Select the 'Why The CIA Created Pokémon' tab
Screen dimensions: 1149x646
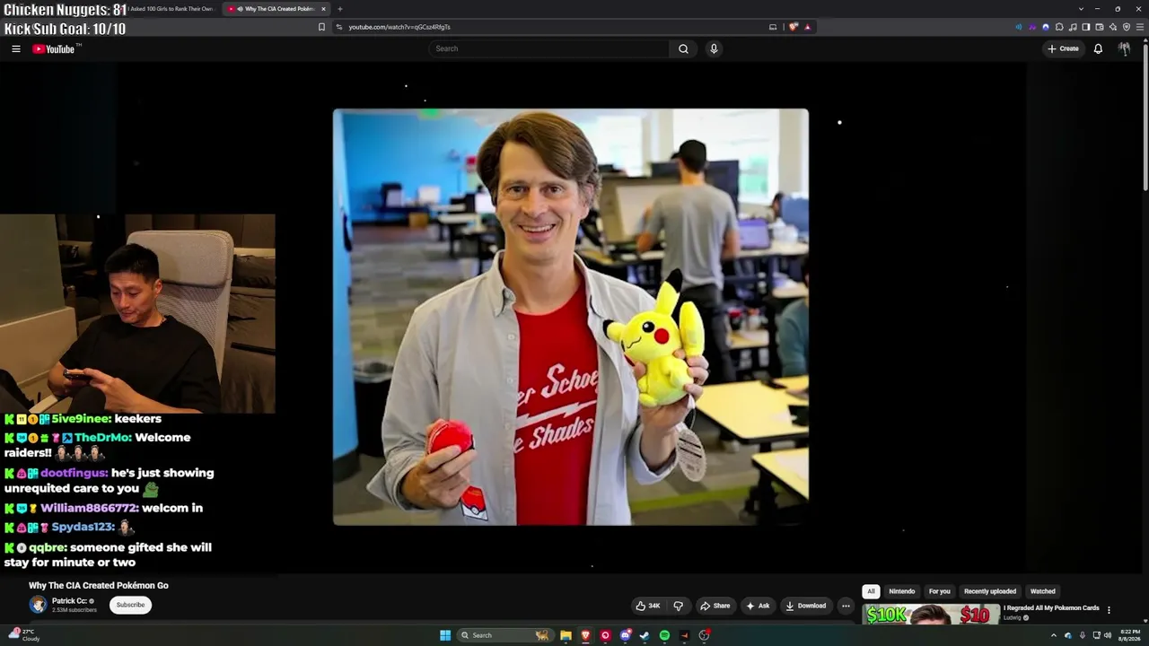coord(276,9)
